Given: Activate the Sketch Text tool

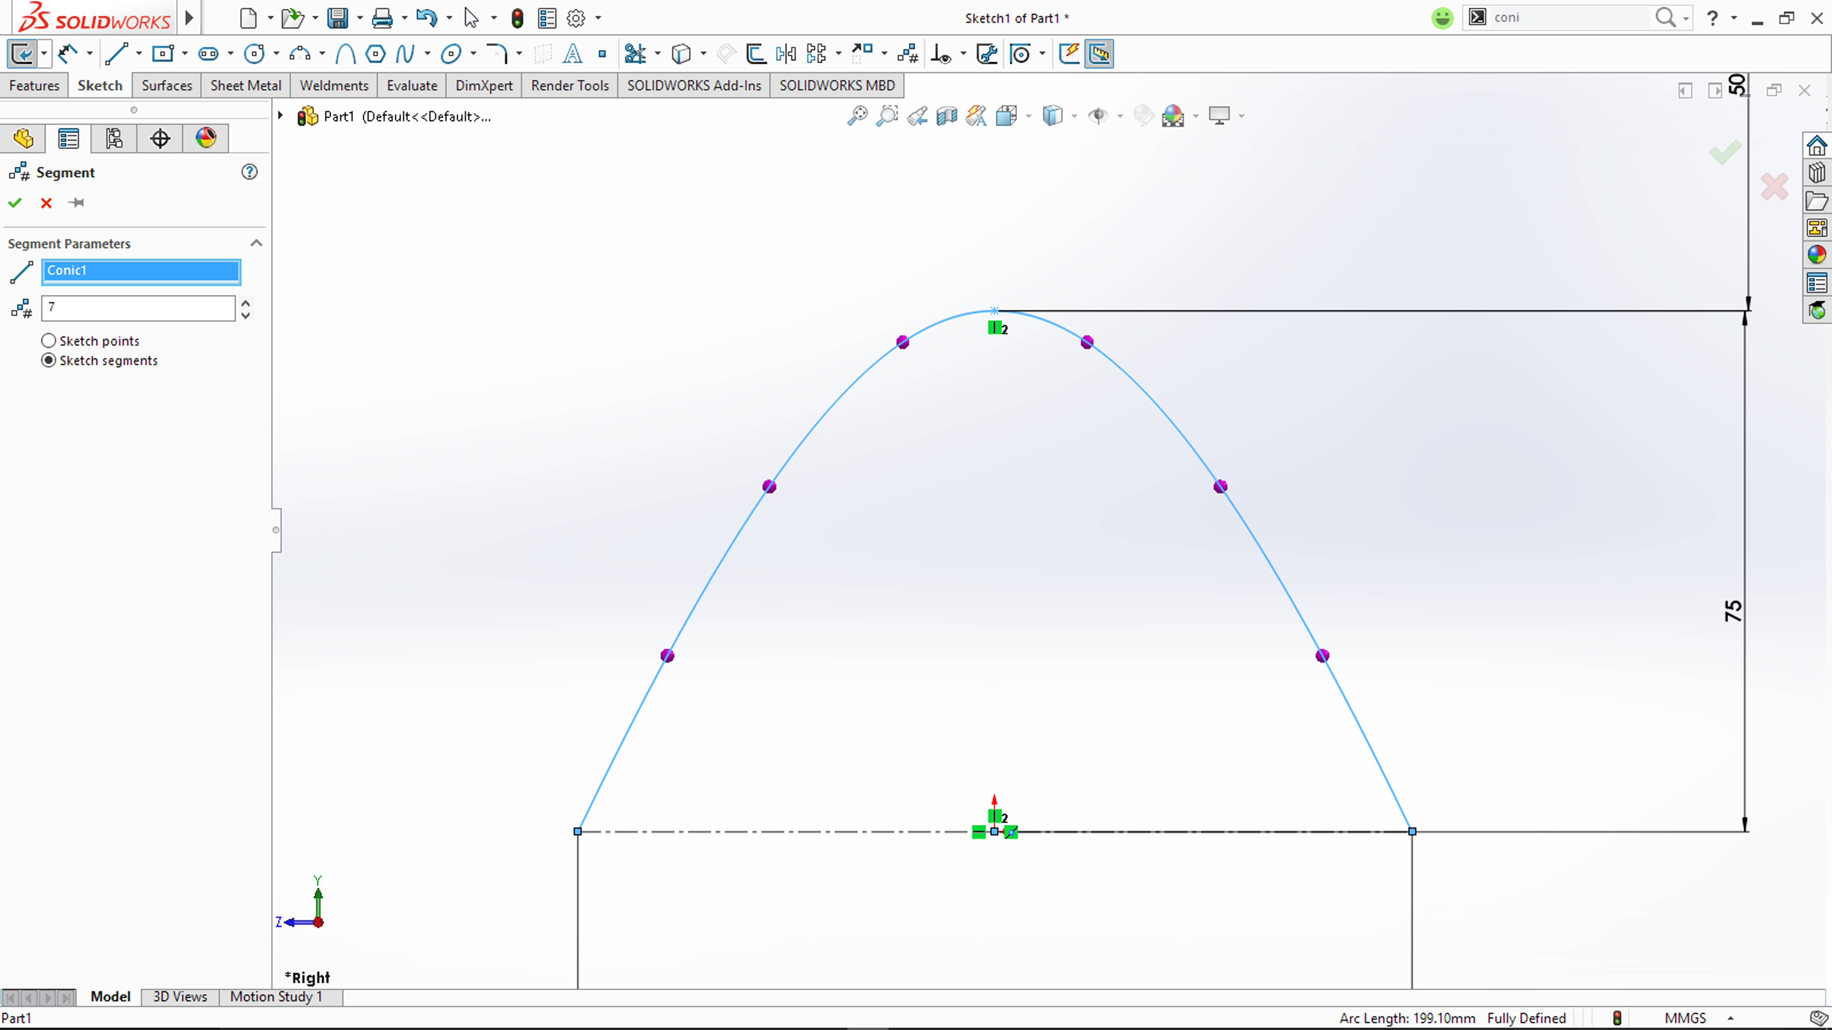Looking at the screenshot, I should tap(573, 53).
